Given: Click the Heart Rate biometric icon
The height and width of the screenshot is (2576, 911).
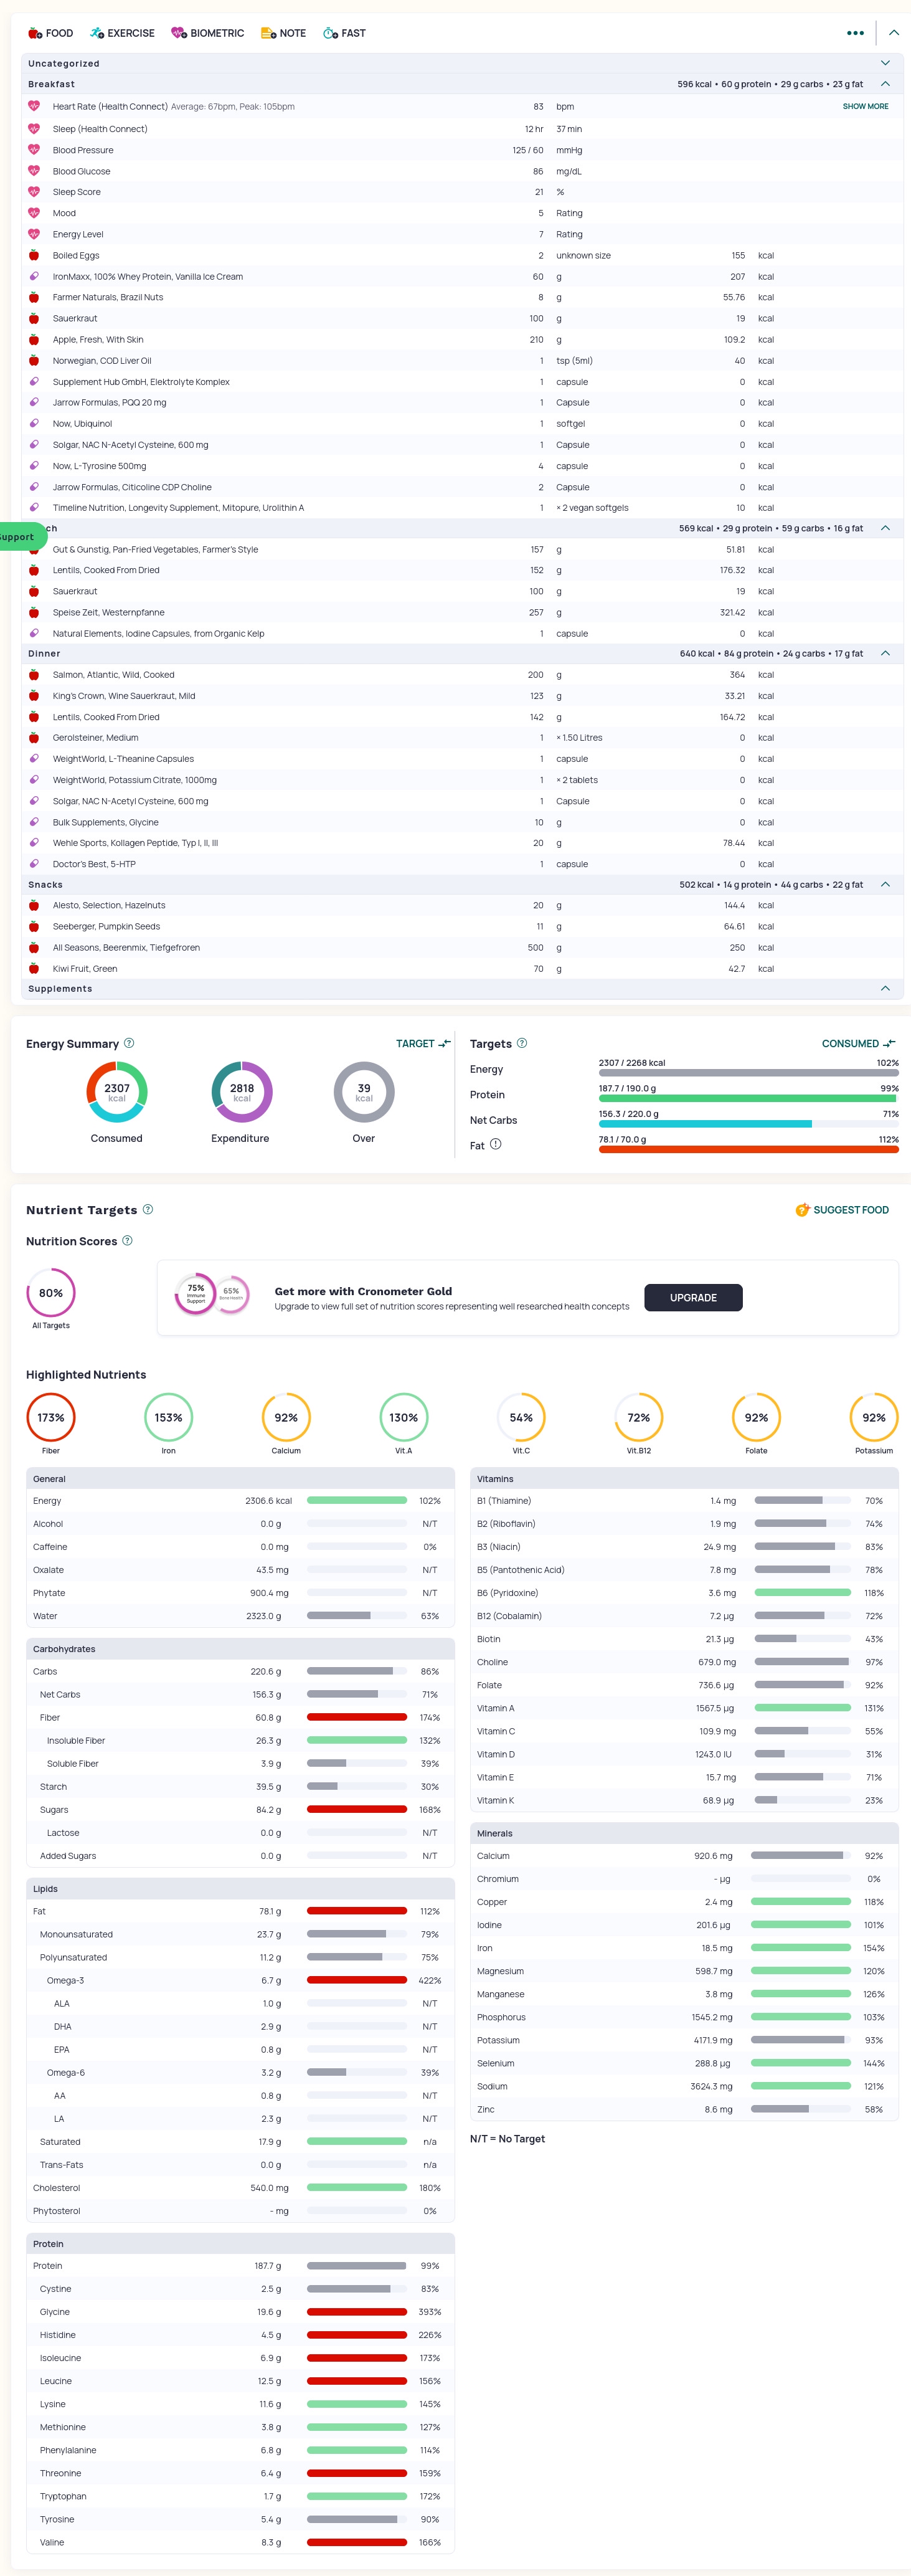Looking at the screenshot, I should pos(34,106).
